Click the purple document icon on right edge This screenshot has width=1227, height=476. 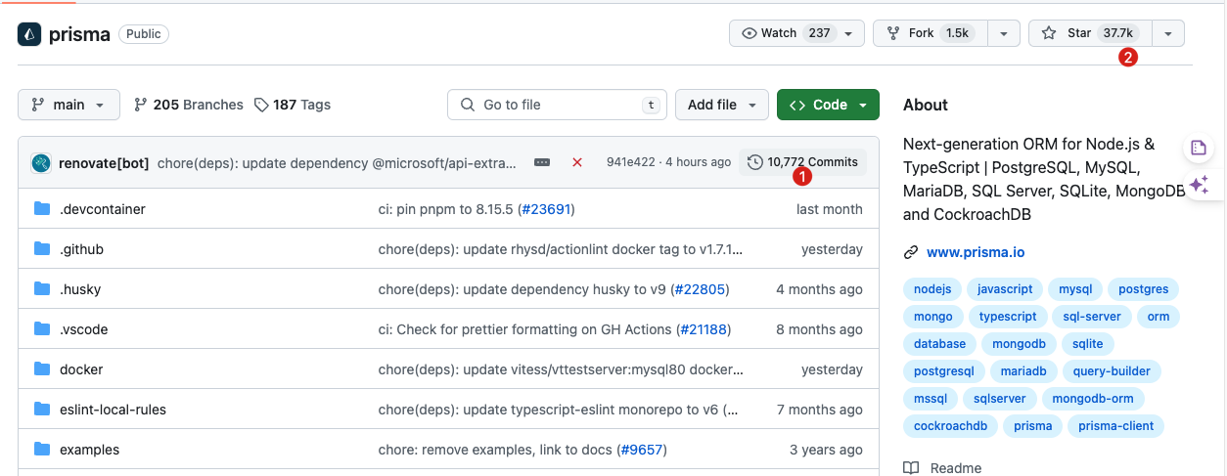pyautogui.click(x=1199, y=149)
